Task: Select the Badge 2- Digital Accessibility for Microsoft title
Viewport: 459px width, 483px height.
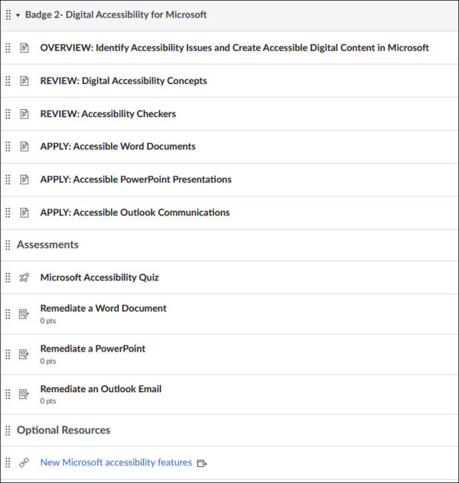Action: point(116,15)
